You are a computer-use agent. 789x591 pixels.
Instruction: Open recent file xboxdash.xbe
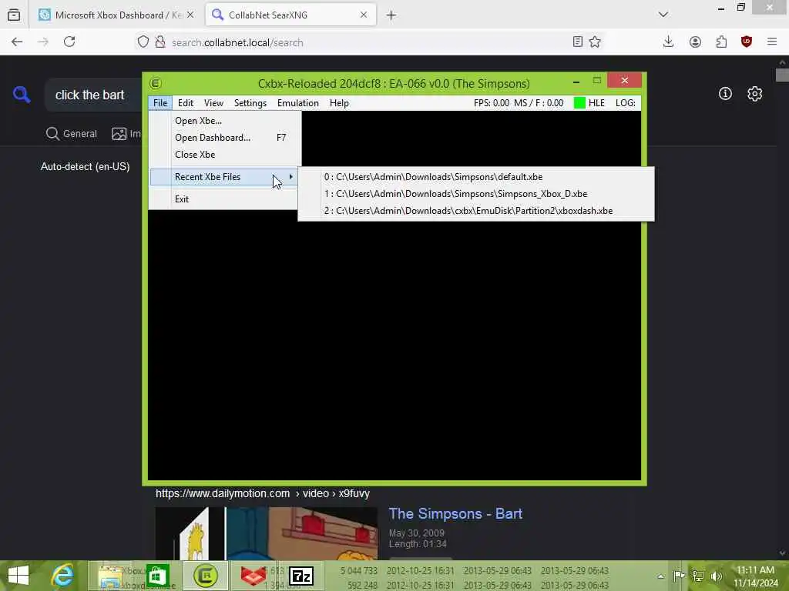click(x=476, y=211)
